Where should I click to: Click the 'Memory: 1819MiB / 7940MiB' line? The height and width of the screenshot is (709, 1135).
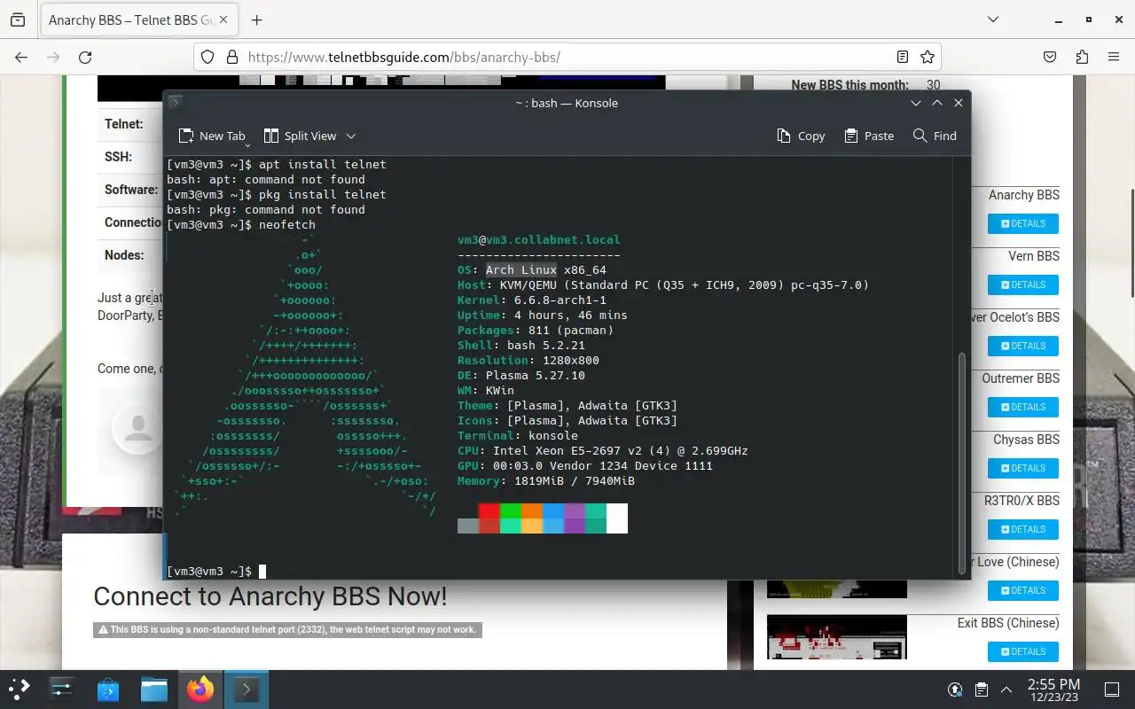(x=546, y=481)
